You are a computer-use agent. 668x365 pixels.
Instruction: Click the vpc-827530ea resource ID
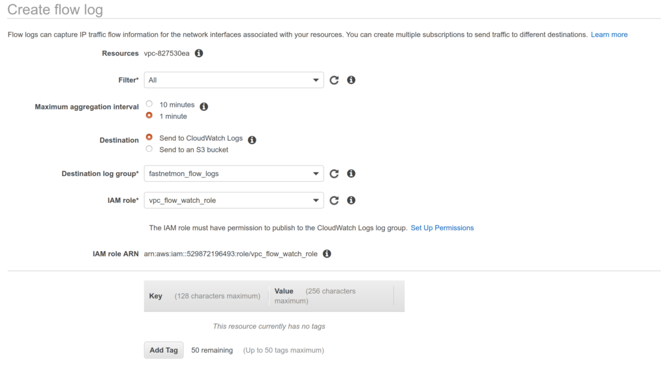pyautogui.click(x=166, y=53)
